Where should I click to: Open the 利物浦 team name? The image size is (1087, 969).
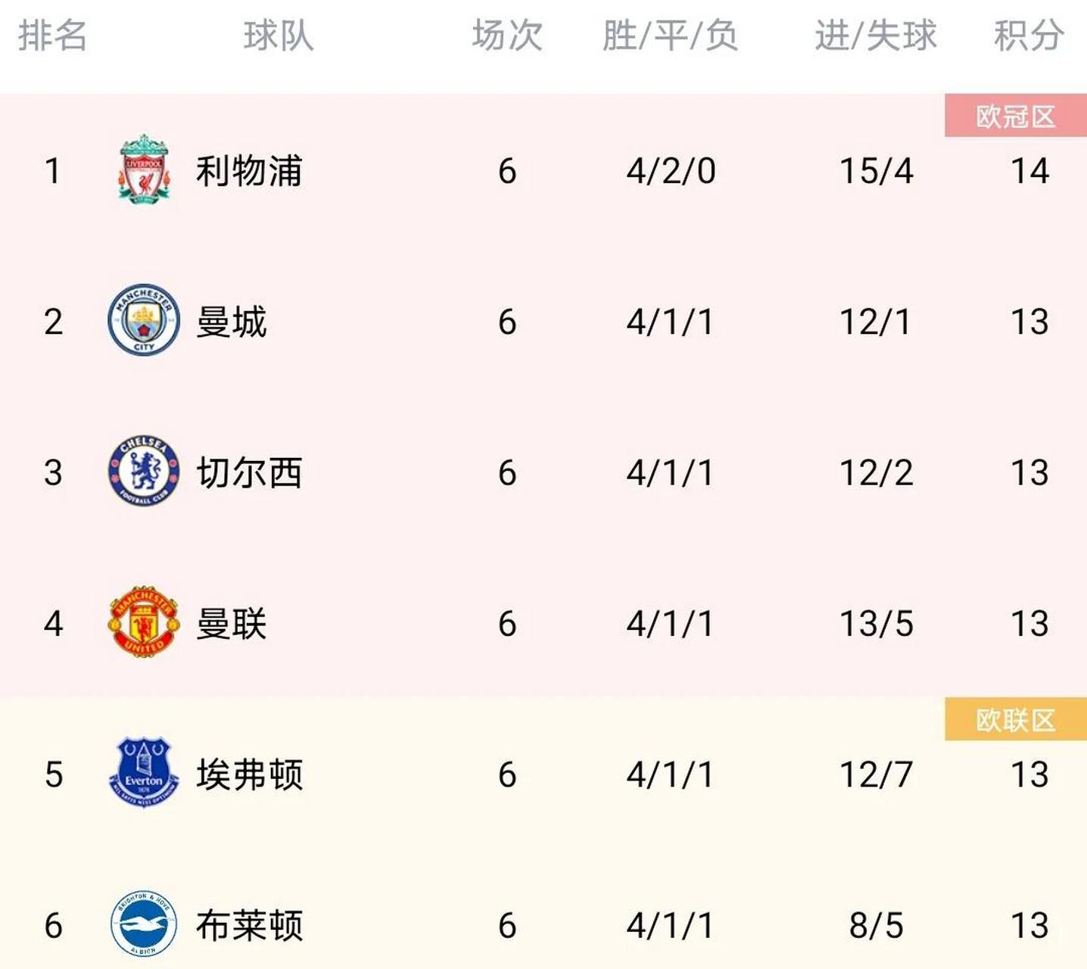[249, 170]
